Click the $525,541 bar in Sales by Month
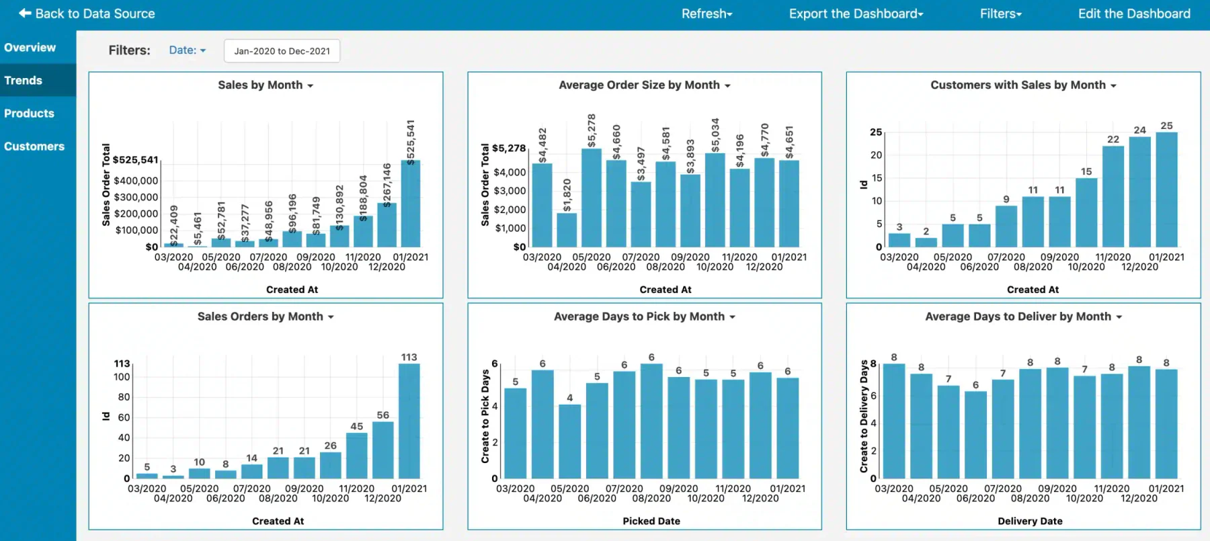The height and width of the screenshot is (541, 1210). coord(411,204)
